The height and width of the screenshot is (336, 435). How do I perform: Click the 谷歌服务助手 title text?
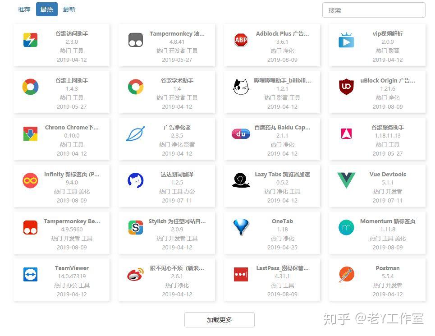tap(388, 127)
